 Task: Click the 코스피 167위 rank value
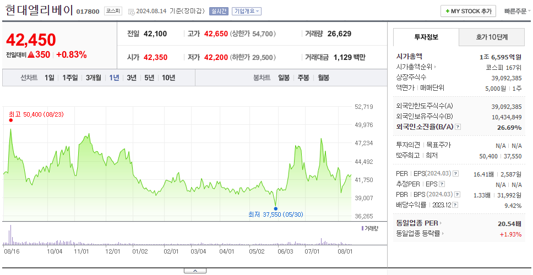click(x=504, y=67)
